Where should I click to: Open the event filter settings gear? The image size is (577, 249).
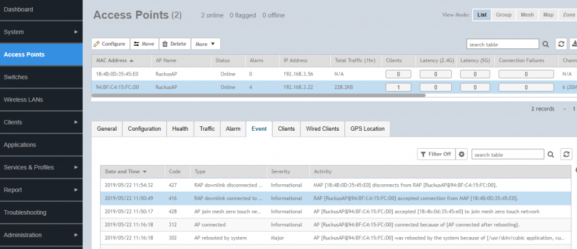[462, 154]
